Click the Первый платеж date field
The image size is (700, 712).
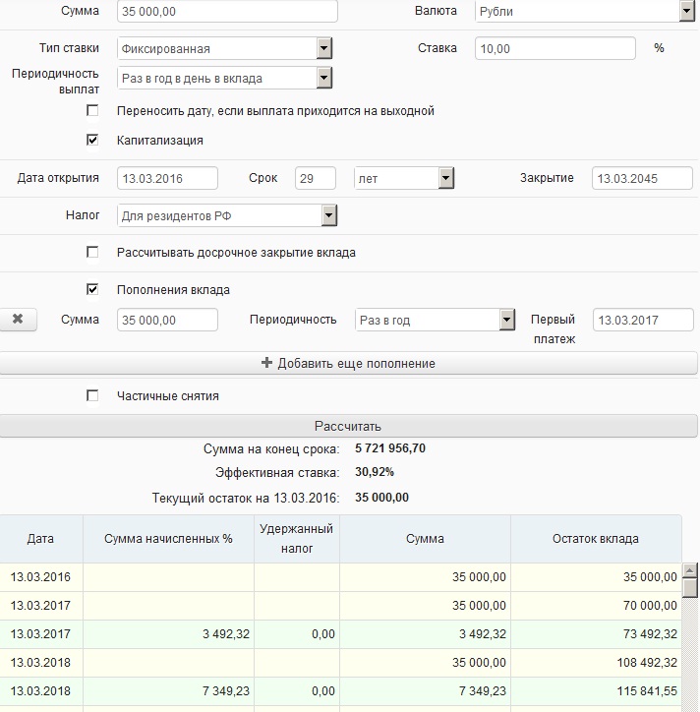point(643,320)
